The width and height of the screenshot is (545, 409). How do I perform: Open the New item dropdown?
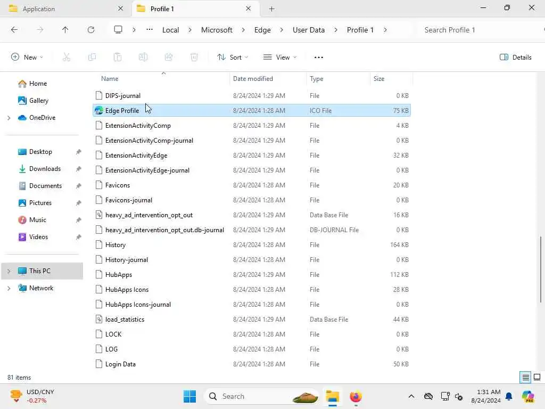27,58
